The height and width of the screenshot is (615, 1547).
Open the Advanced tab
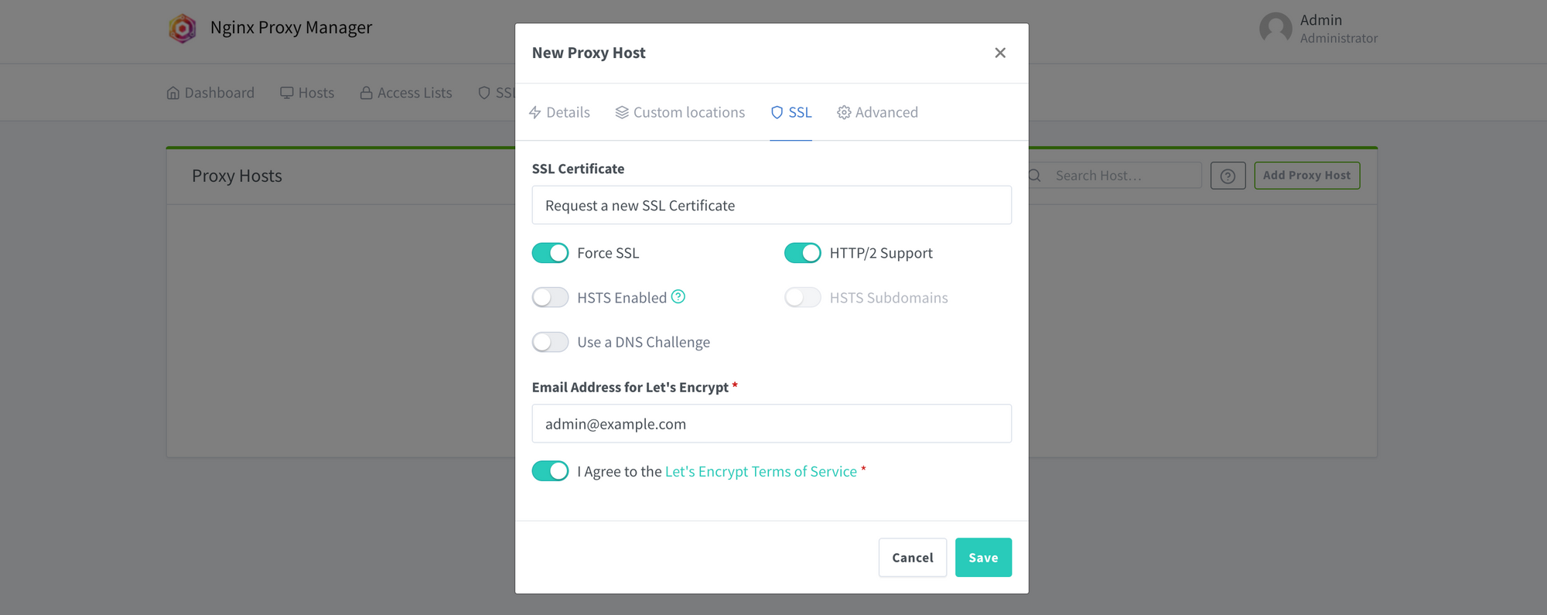(877, 112)
